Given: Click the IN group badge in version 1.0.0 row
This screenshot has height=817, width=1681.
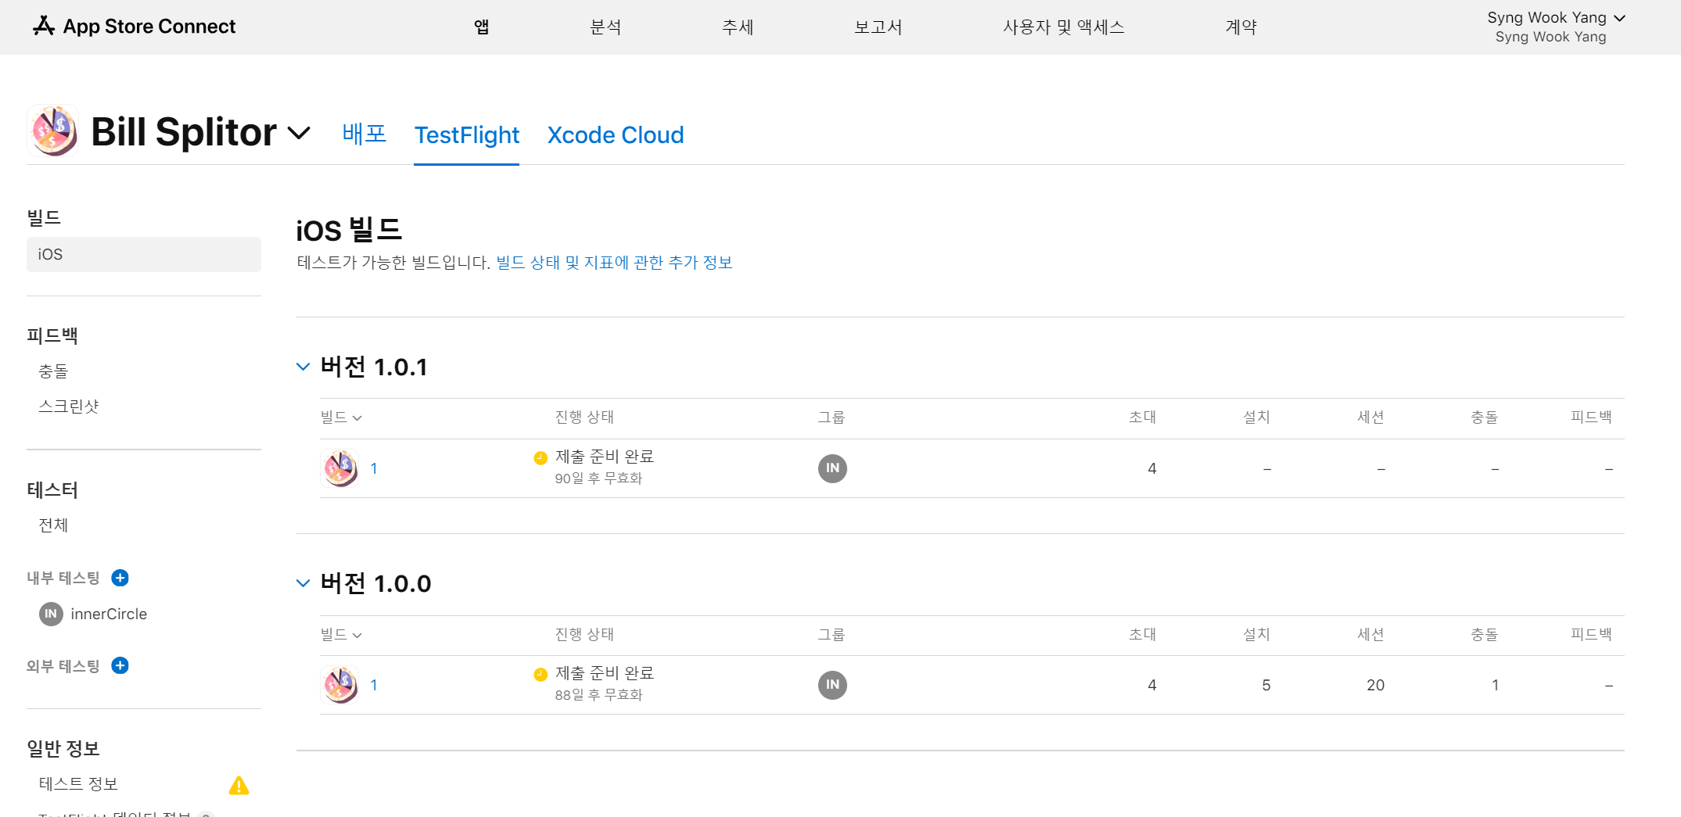Looking at the screenshot, I should click(832, 685).
